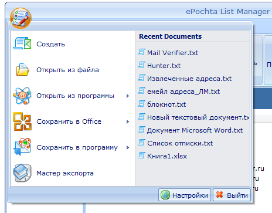Viewport: 272px width, 213px height.
Task: Click the Office logo icon
Action: click(x=22, y=121)
